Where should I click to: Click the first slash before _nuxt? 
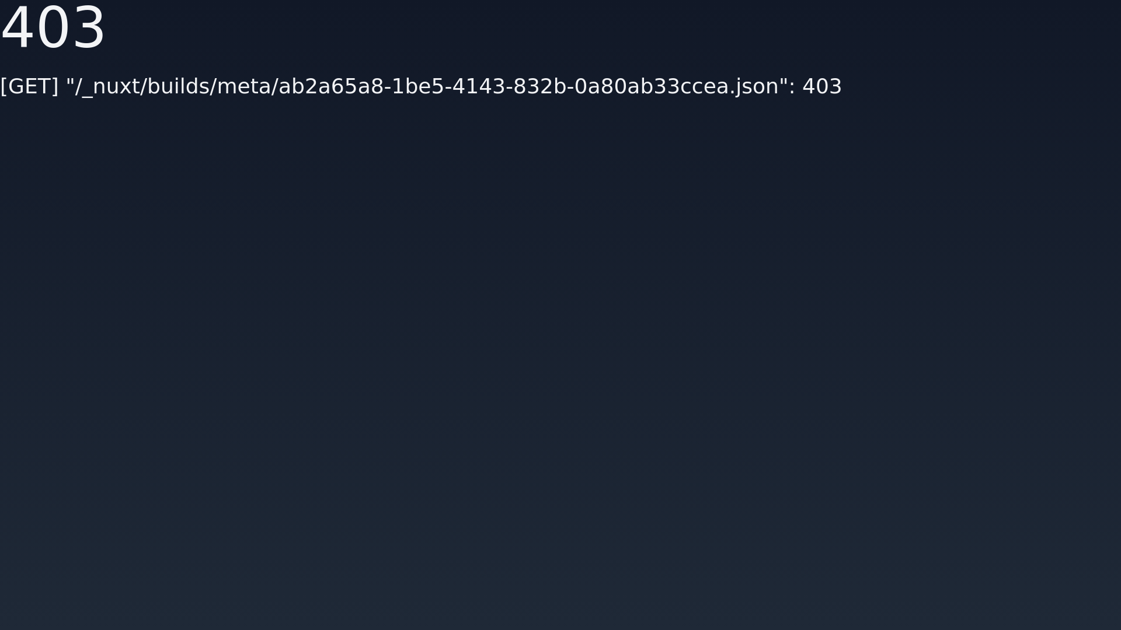(x=79, y=87)
